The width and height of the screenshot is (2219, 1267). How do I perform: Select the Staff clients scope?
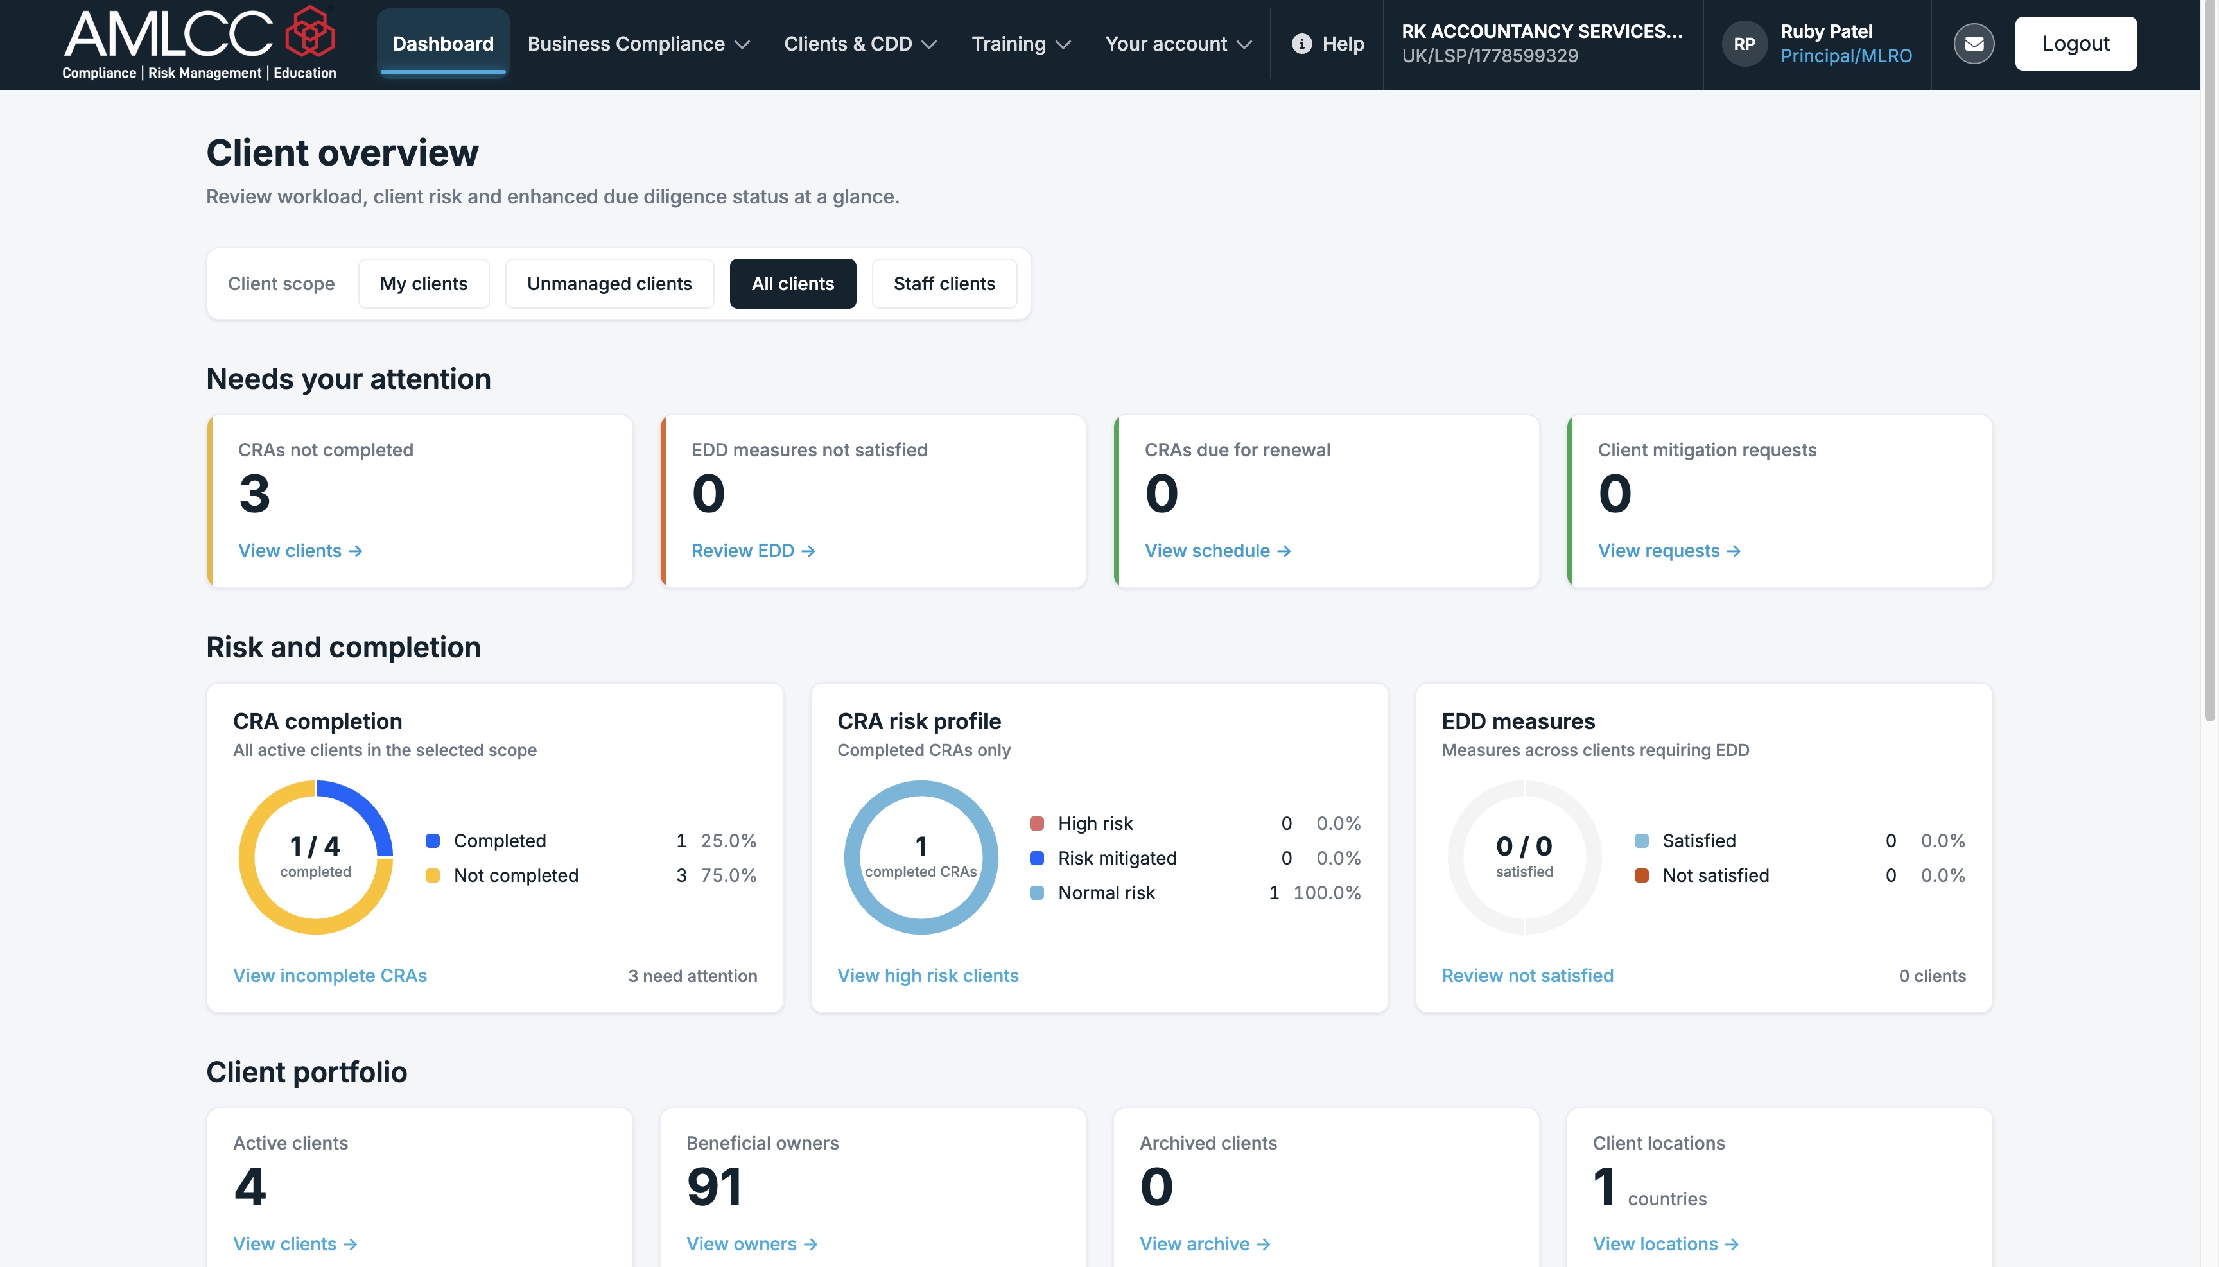pos(944,284)
